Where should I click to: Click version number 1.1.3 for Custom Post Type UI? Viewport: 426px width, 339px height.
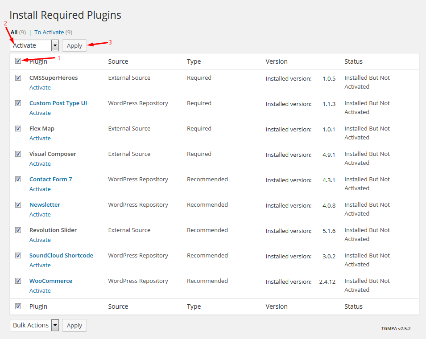click(329, 104)
